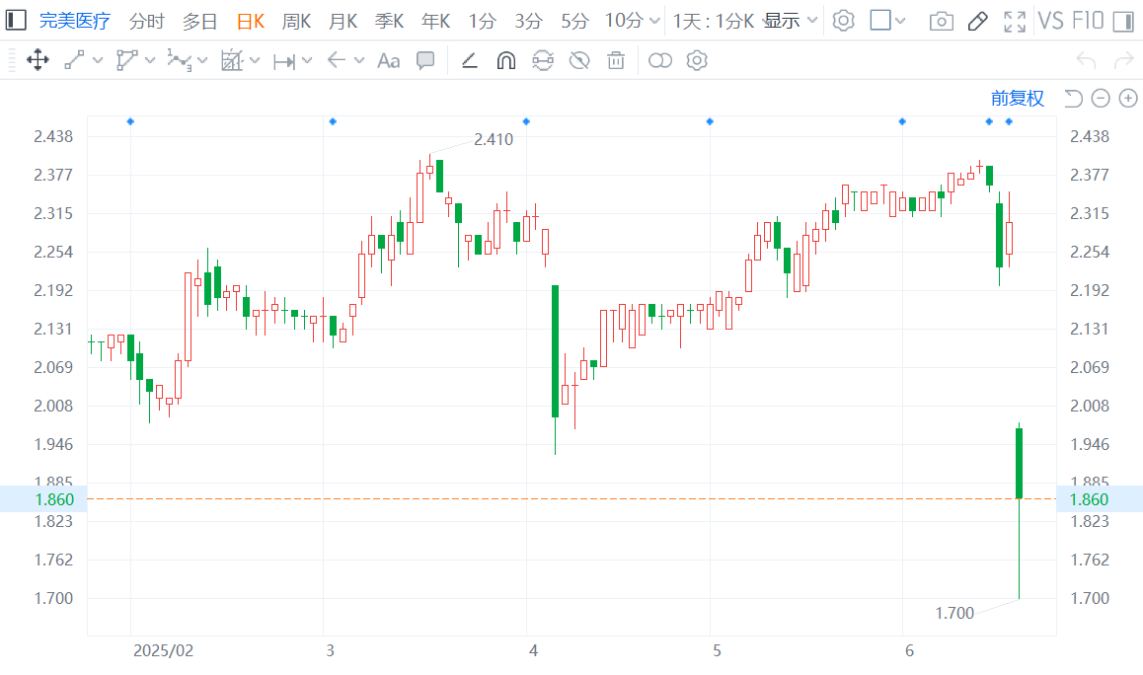Open chart settings gear in top bar
This screenshot has width=1143, height=675.
pos(843,21)
